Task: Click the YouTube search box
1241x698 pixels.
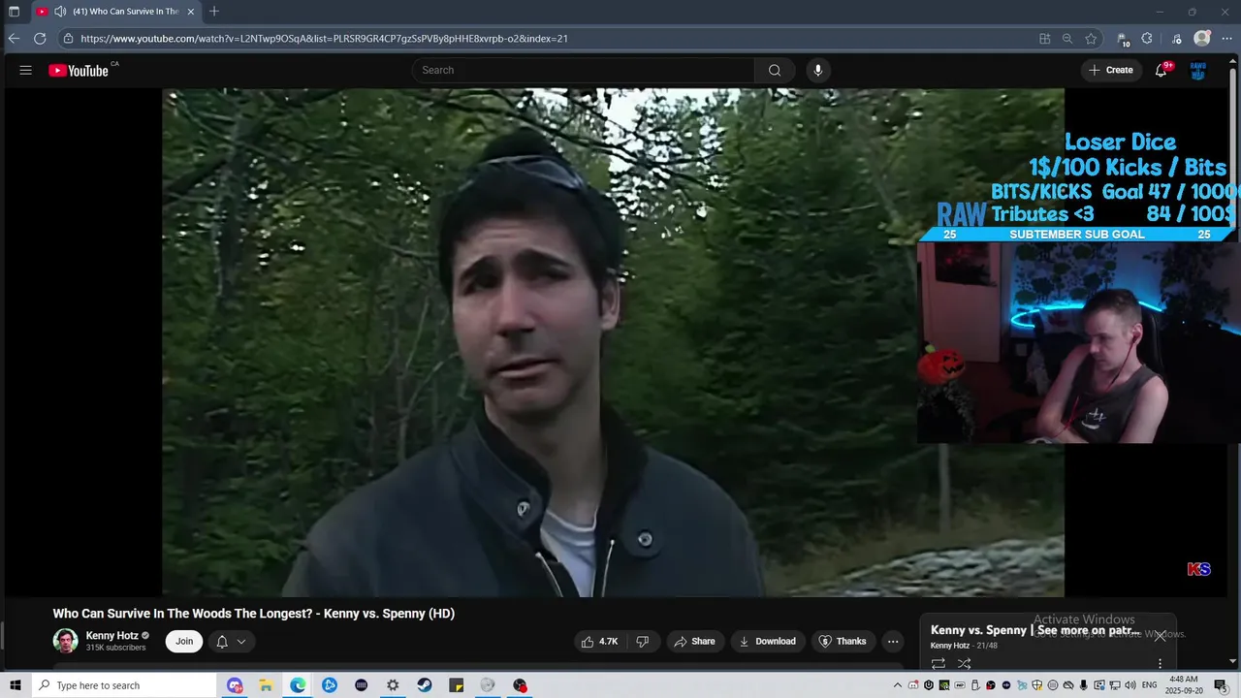Action: coord(584,70)
